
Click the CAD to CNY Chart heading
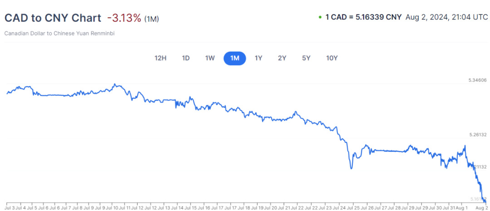tap(53, 18)
